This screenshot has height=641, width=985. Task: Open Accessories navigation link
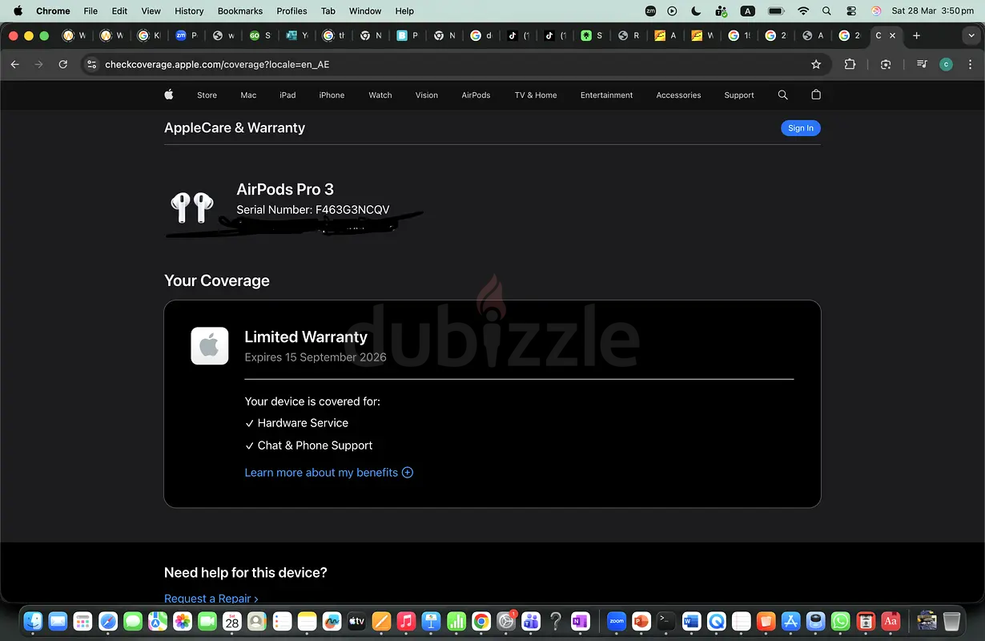[x=678, y=95]
